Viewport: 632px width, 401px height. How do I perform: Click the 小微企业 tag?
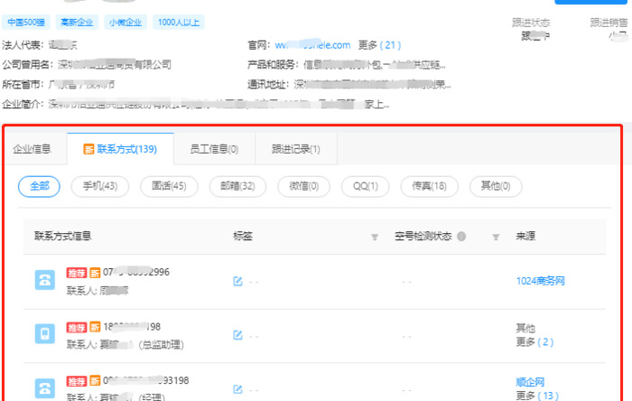tap(125, 23)
